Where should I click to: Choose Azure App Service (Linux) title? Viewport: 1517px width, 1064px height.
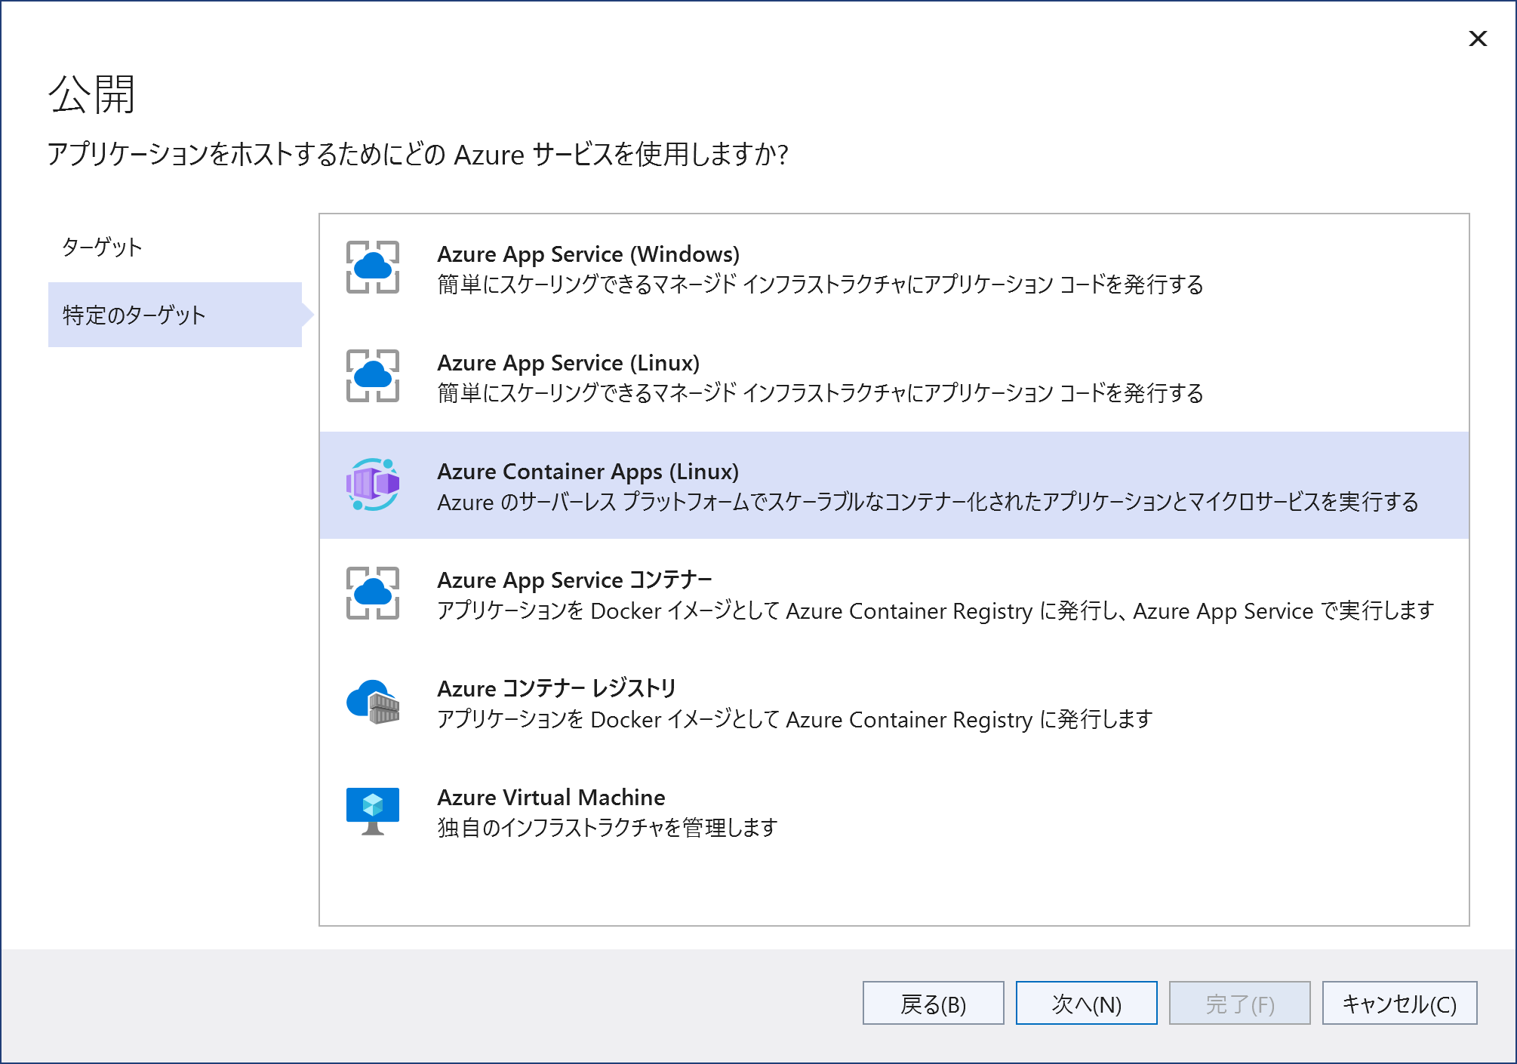[x=568, y=363]
